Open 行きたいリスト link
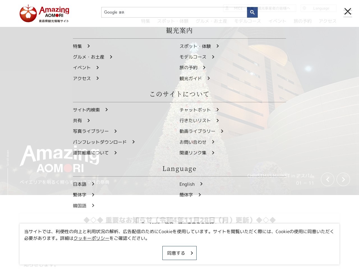The height and width of the screenshot is (269, 359). (199, 120)
